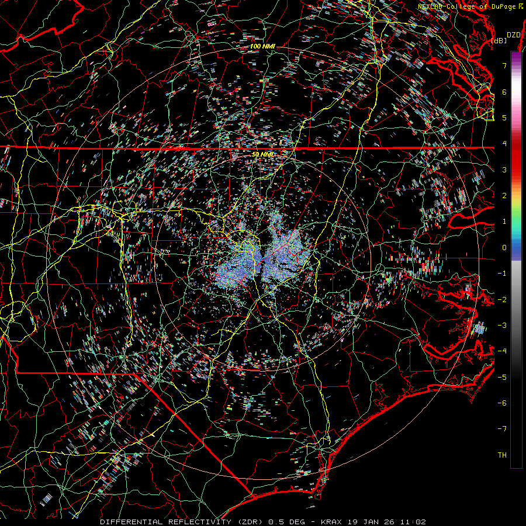Click the 3 dB value on the color scale
This screenshot has width=526, height=526.
click(504, 169)
